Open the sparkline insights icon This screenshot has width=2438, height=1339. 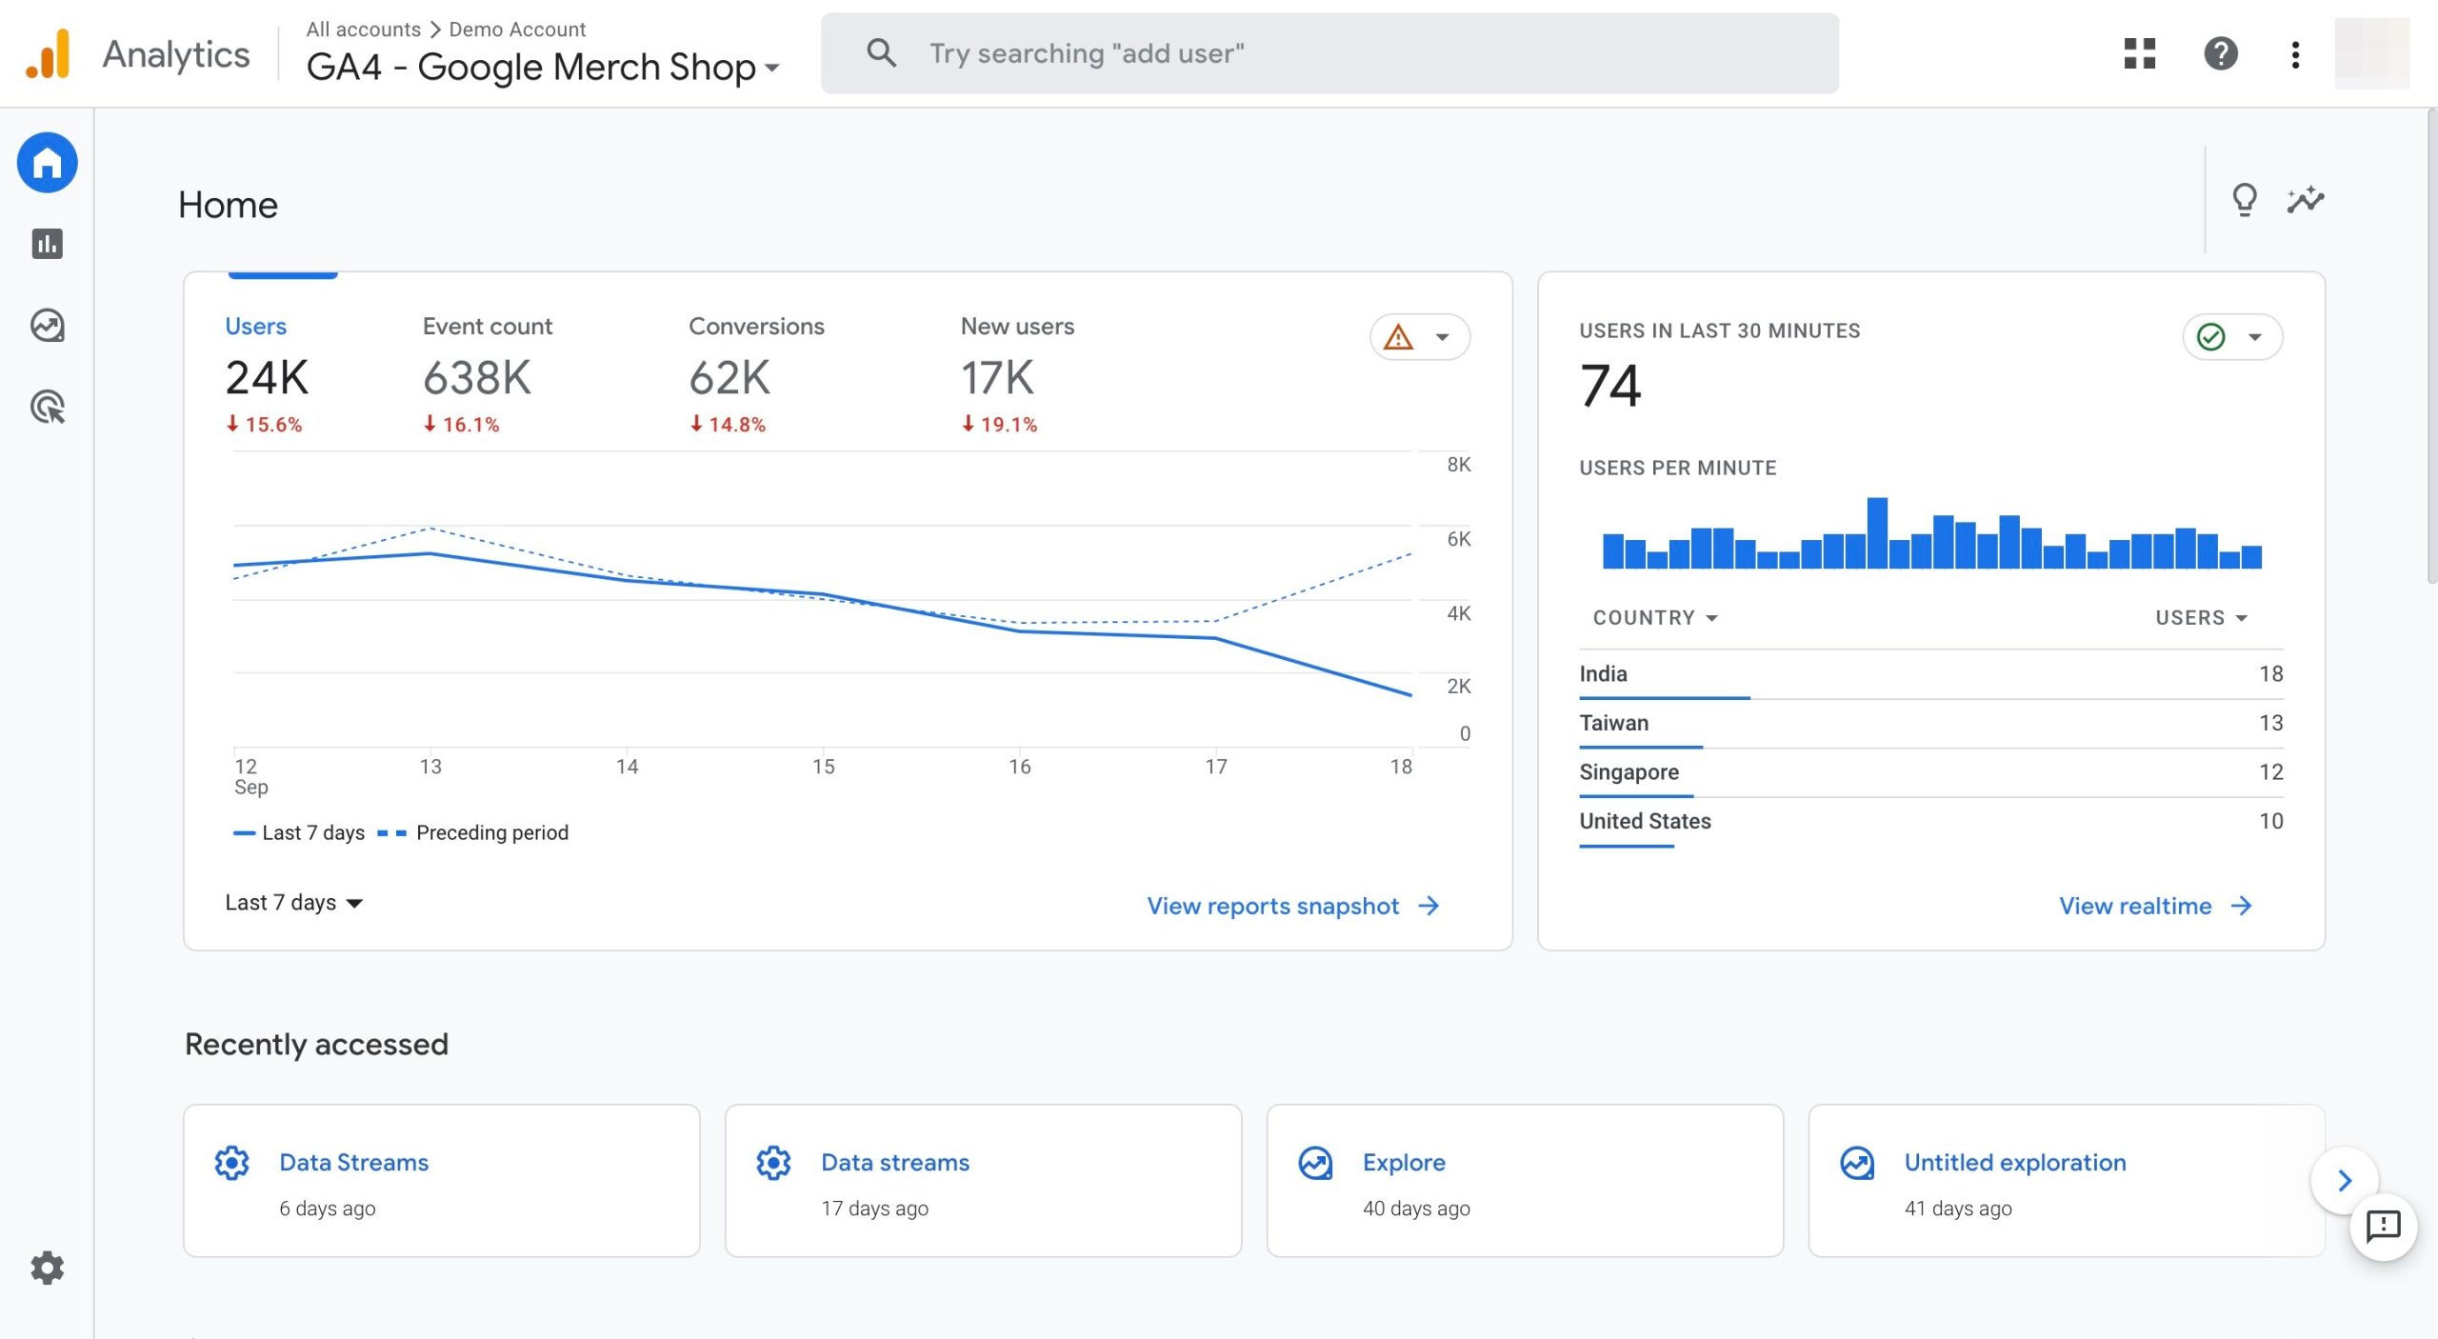point(2306,200)
